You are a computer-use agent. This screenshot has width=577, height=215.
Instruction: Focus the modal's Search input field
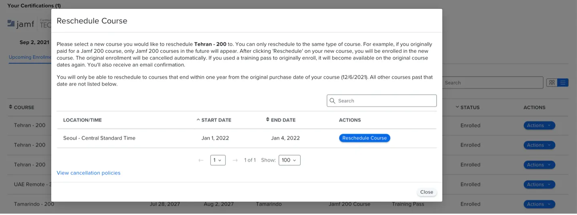[x=385, y=101]
